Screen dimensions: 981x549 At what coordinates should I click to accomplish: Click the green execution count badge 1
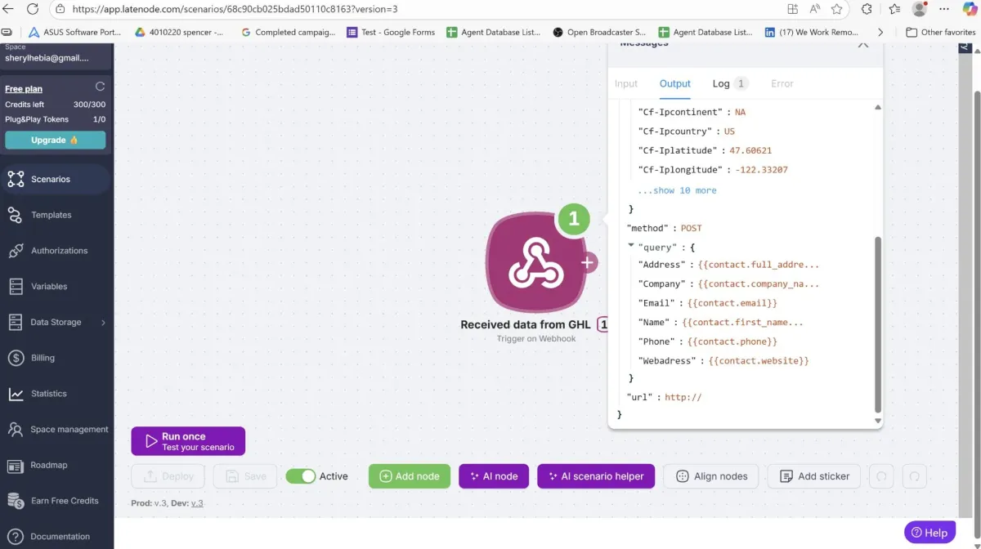(x=574, y=219)
